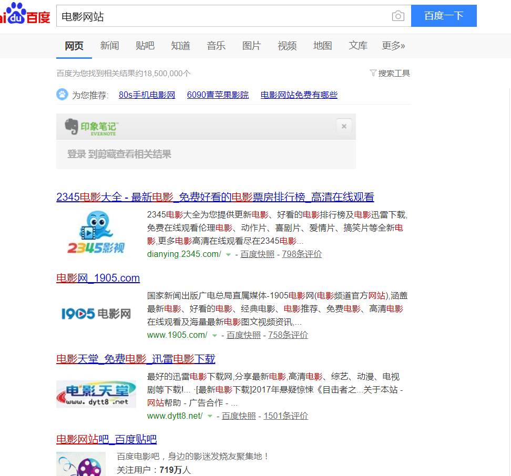
Task: Click the 百度一下 search button
Action: (x=444, y=16)
